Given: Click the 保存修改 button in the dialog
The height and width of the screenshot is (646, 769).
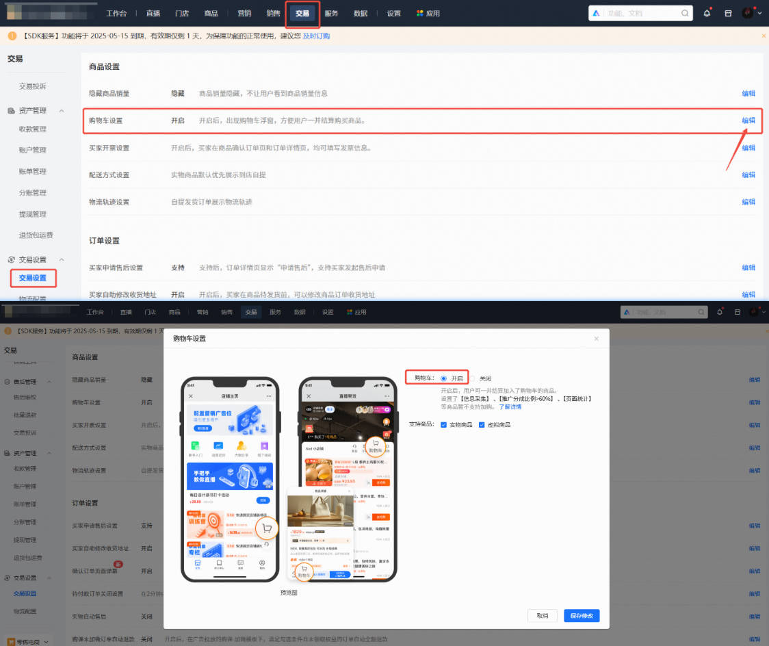Looking at the screenshot, I should click(582, 615).
